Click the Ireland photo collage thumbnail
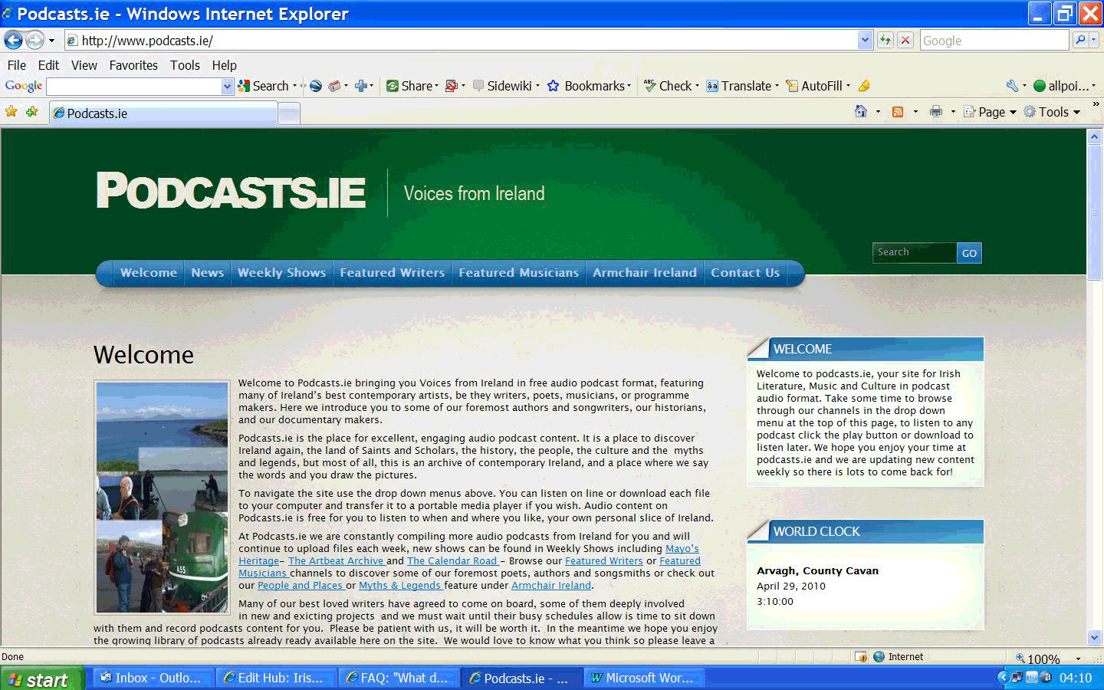The width and height of the screenshot is (1104, 690). (x=162, y=497)
